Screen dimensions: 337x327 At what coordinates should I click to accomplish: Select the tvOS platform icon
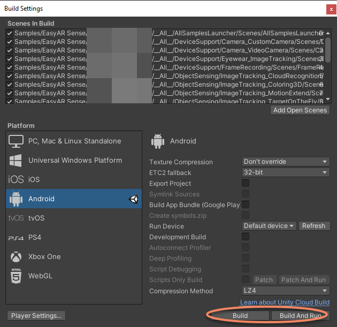coord(16,218)
